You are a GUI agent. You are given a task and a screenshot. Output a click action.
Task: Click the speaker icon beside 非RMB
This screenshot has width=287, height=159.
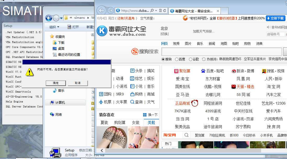point(268,27)
